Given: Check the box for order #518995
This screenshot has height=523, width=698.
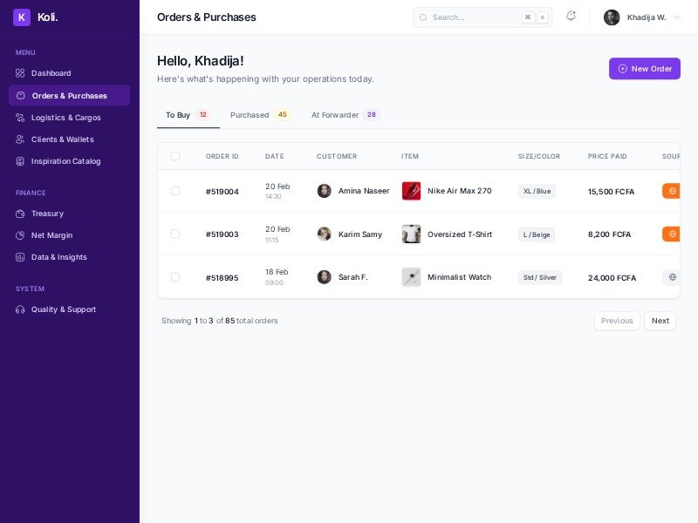Looking at the screenshot, I should (x=175, y=277).
